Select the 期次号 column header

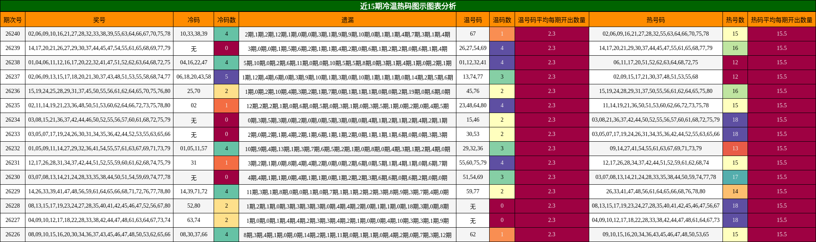tap(13, 20)
